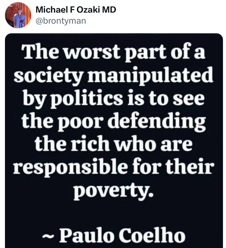The image size is (226, 248).
Task: Click the Paulo Coelho attribution in image
Action: (114, 235)
